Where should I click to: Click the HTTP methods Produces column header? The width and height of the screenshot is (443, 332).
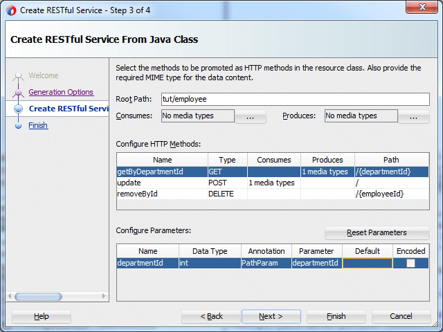click(x=327, y=160)
